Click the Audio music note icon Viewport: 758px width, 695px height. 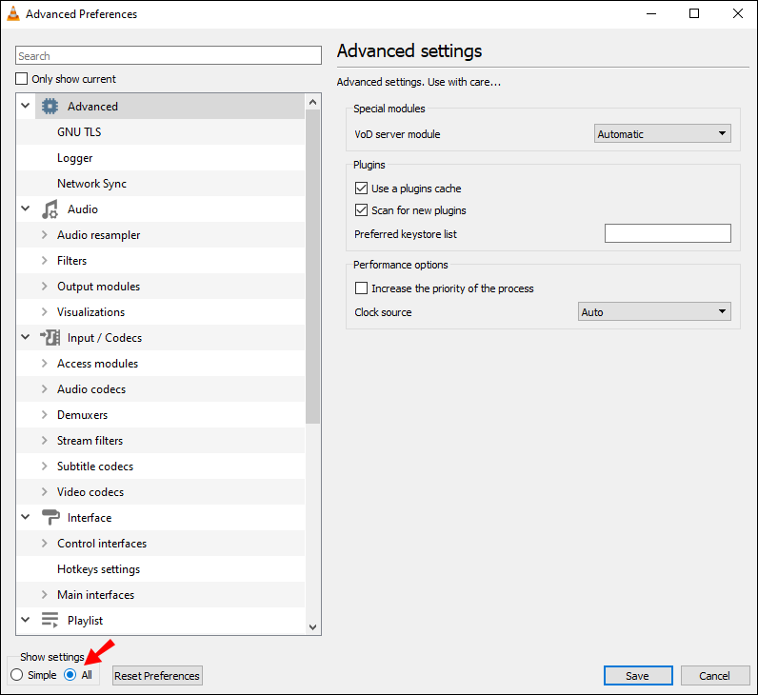[50, 209]
